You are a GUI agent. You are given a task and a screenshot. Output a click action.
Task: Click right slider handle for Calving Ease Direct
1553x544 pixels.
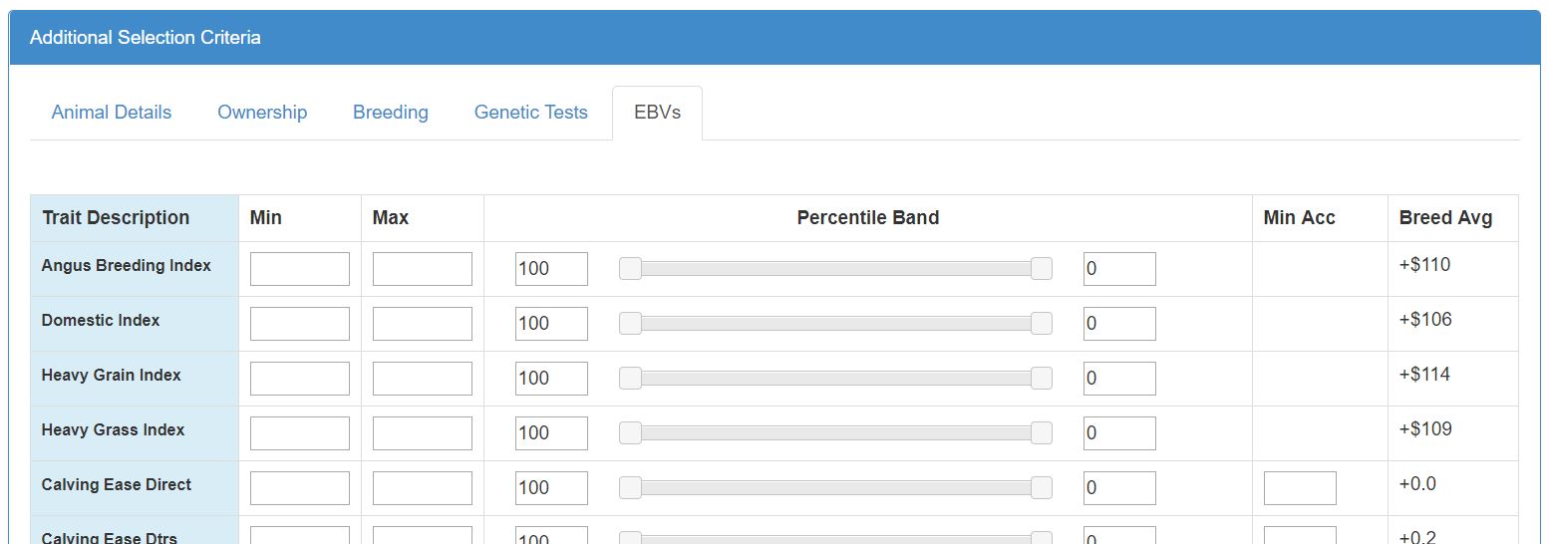pos(1042,487)
